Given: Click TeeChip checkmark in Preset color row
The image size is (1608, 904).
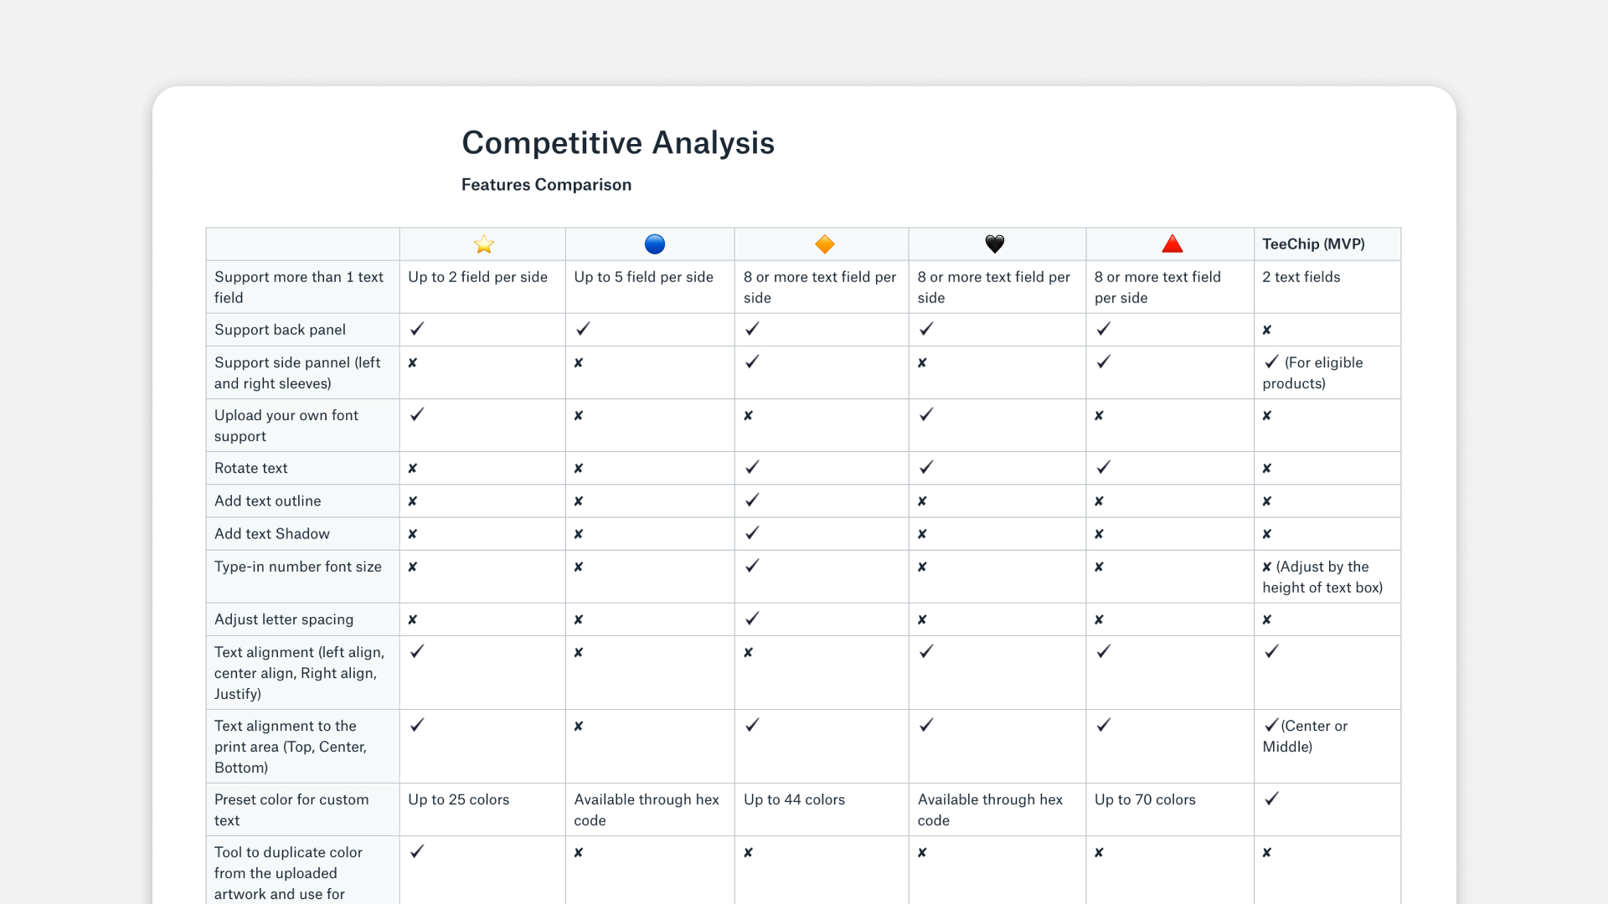Looking at the screenshot, I should coord(1271,799).
